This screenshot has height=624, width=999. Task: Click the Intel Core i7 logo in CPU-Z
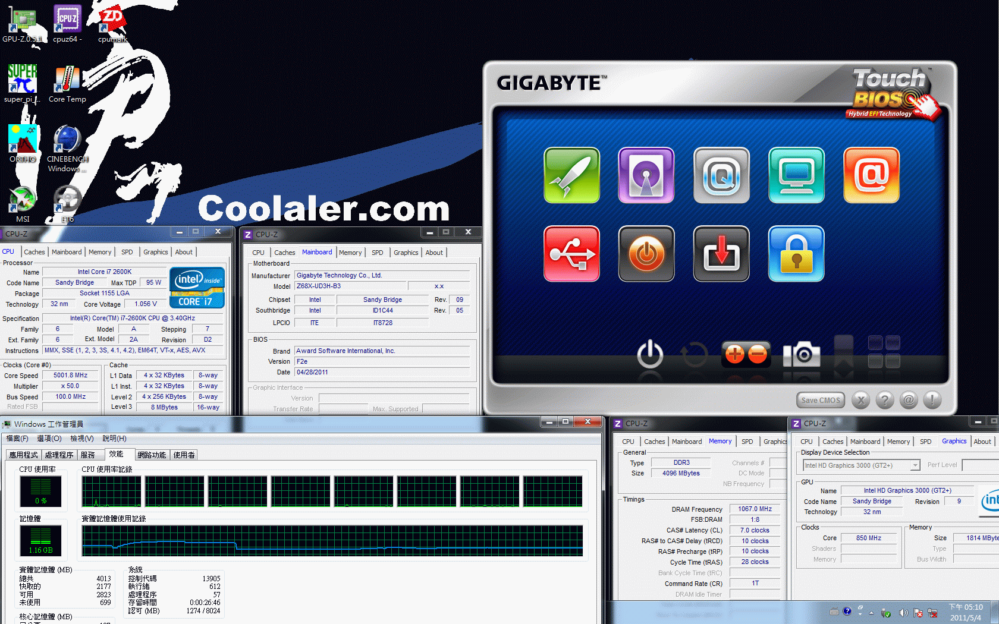tap(197, 288)
